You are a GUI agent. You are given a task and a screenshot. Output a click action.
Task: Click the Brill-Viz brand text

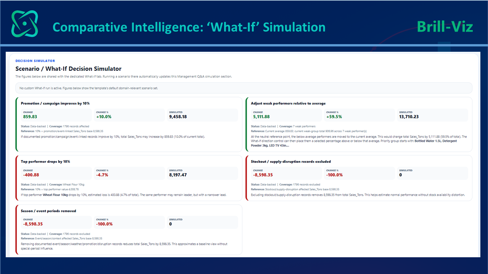pyautogui.click(x=445, y=27)
